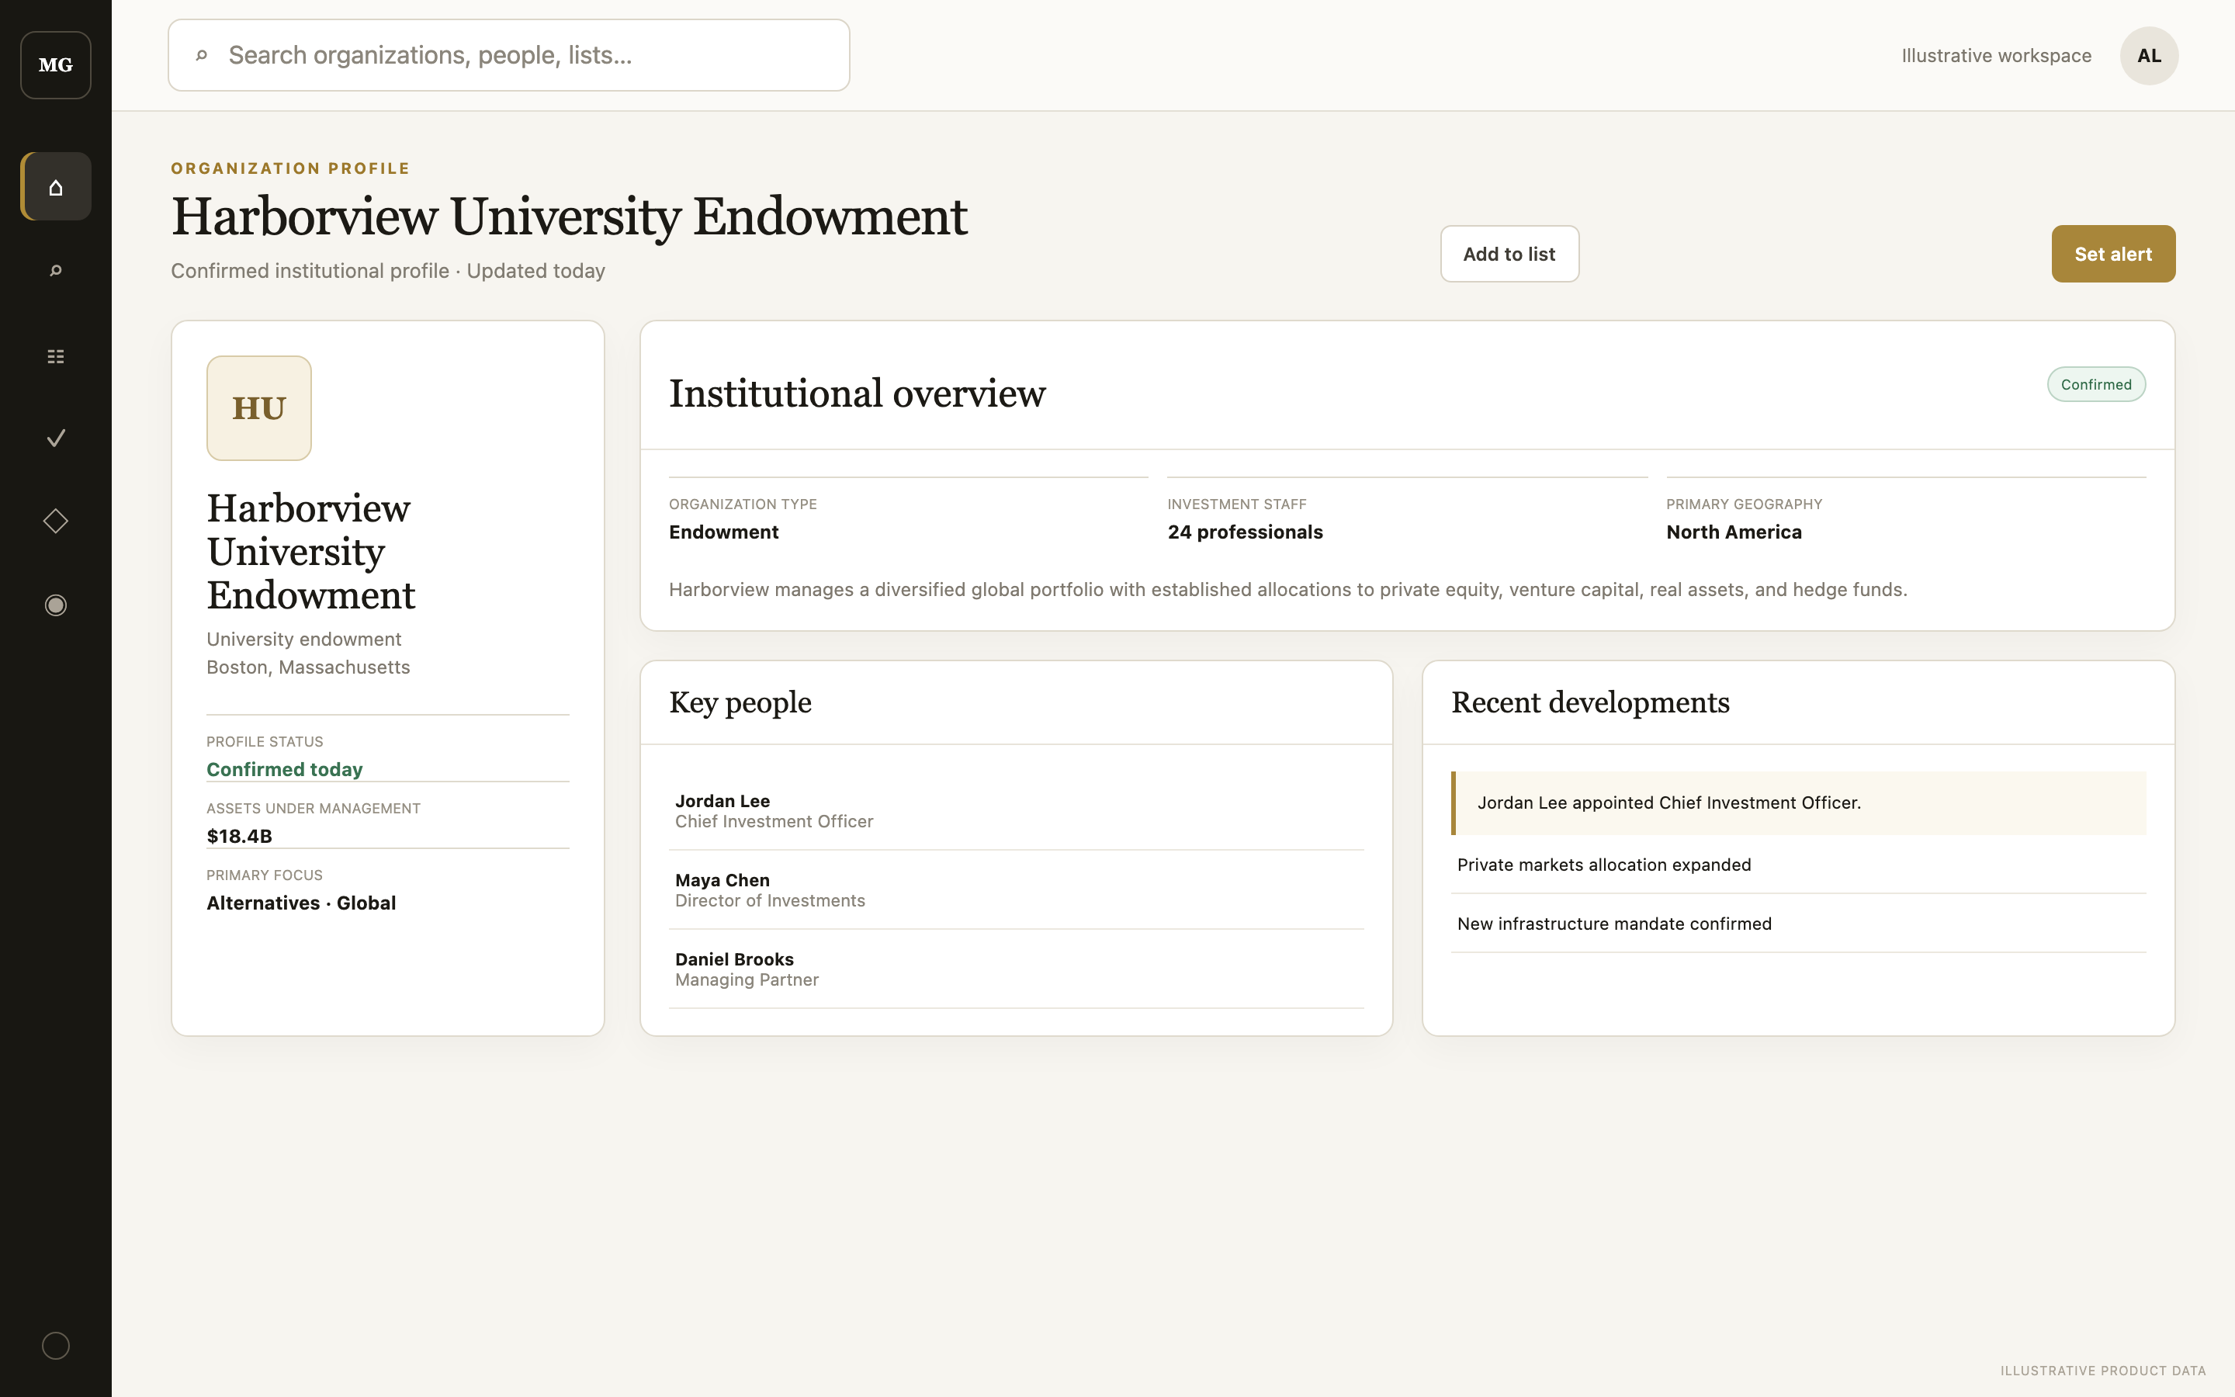This screenshot has width=2235, height=1397.
Task: Click the ORGANIZATION PROFILE breadcrumb label
Action: click(290, 168)
